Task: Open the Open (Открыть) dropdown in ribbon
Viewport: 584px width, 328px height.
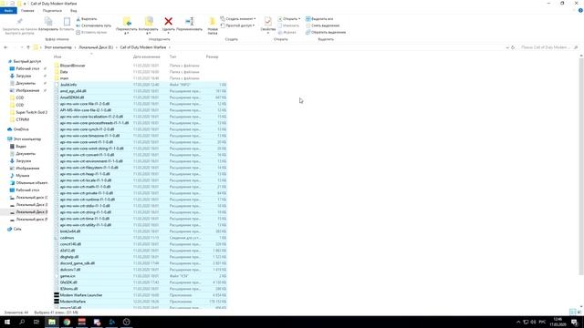Action: (289, 18)
